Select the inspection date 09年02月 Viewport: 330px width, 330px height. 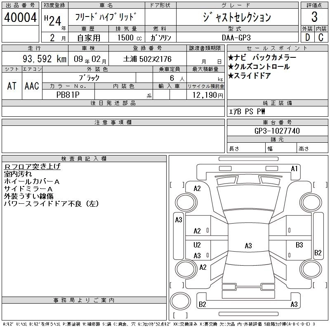[x=90, y=59]
